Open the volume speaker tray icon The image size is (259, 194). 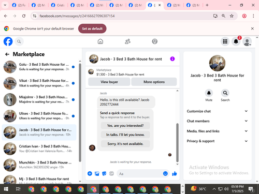(226, 189)
